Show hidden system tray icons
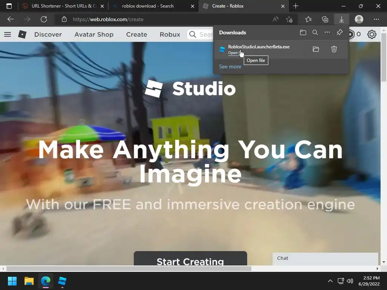Viewport: 387px width, 290px height. [x=330, y=281]
